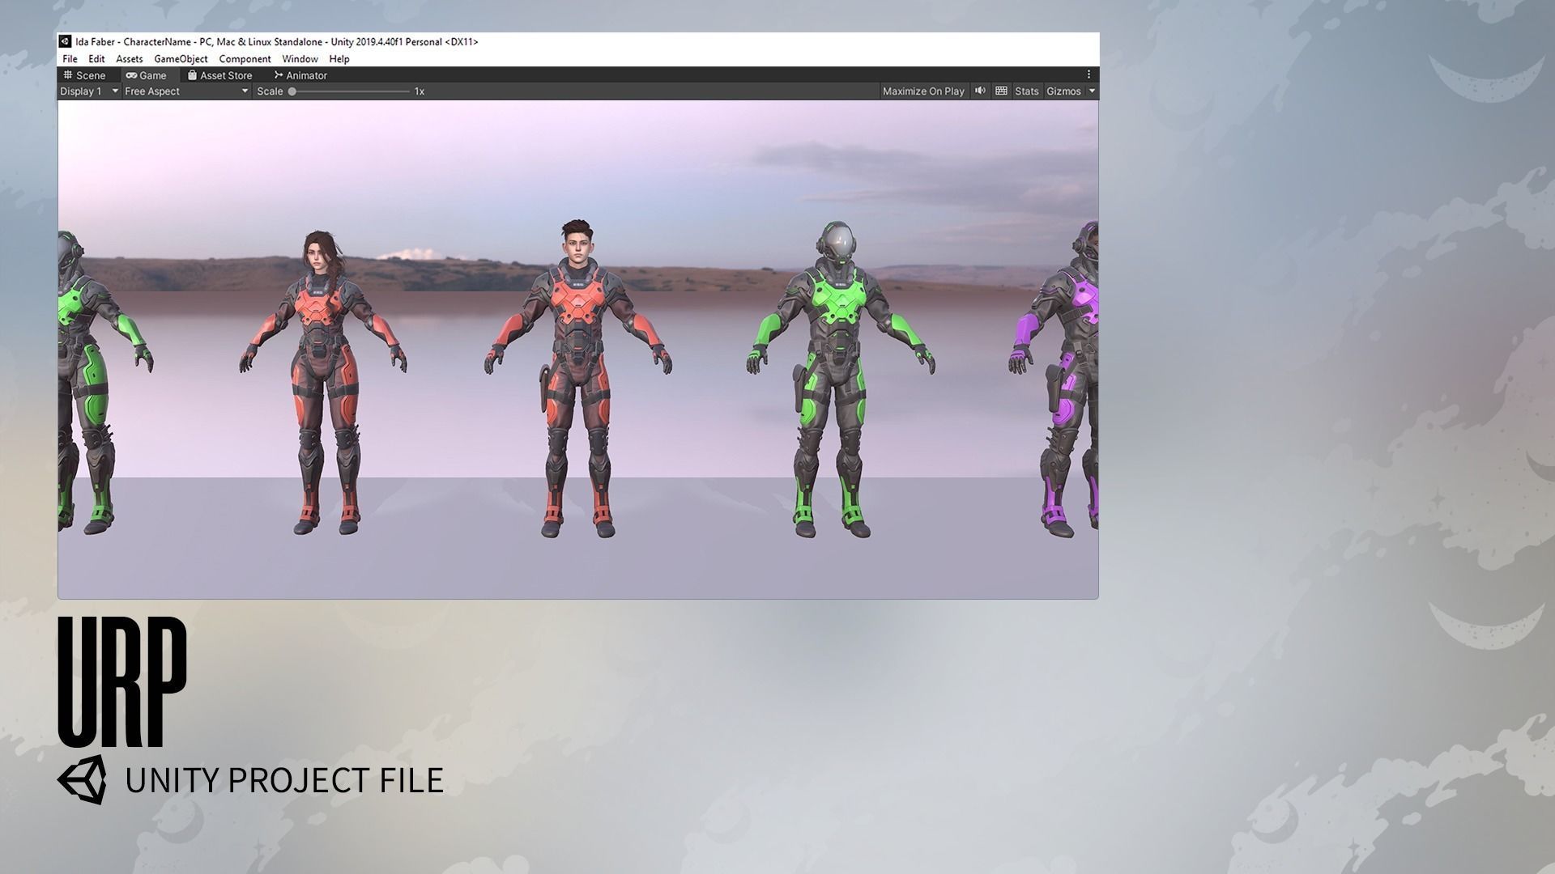Open the Help menu
Screen dimensions: 1555x874
339,59
